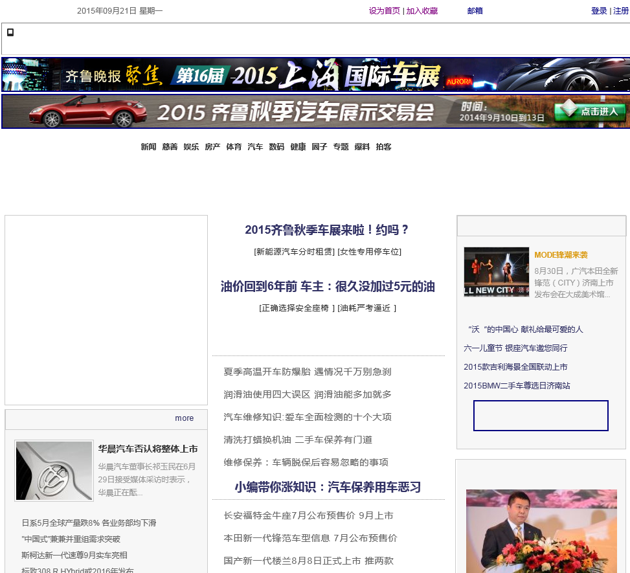Open article 日系5月全球产量跌8%

coord(89,522)
